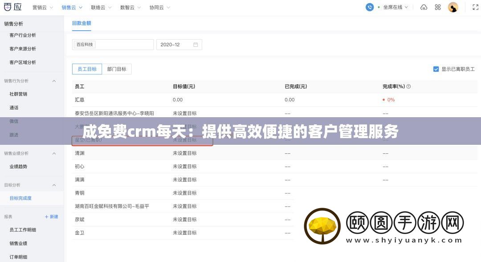Click the 2020-12 date picker field

tap(179, 45)
